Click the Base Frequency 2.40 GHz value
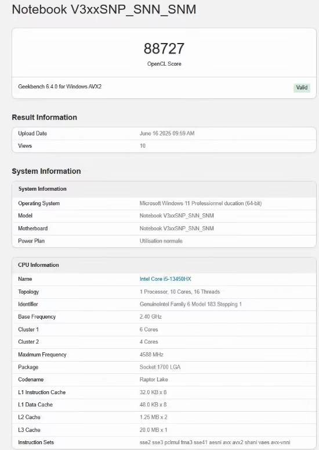319x450 pixels. [151, 316]
